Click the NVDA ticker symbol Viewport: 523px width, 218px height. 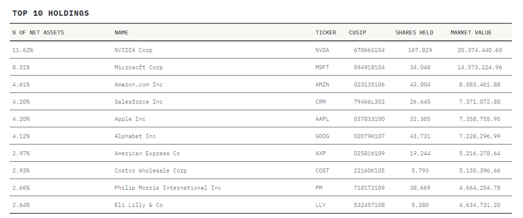click(322, 50)
